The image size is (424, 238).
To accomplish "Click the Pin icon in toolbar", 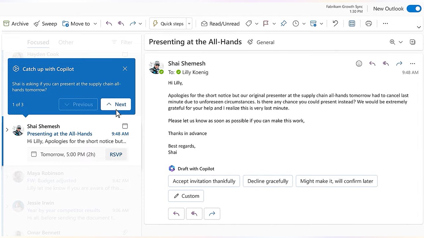I will pos(284,23).
